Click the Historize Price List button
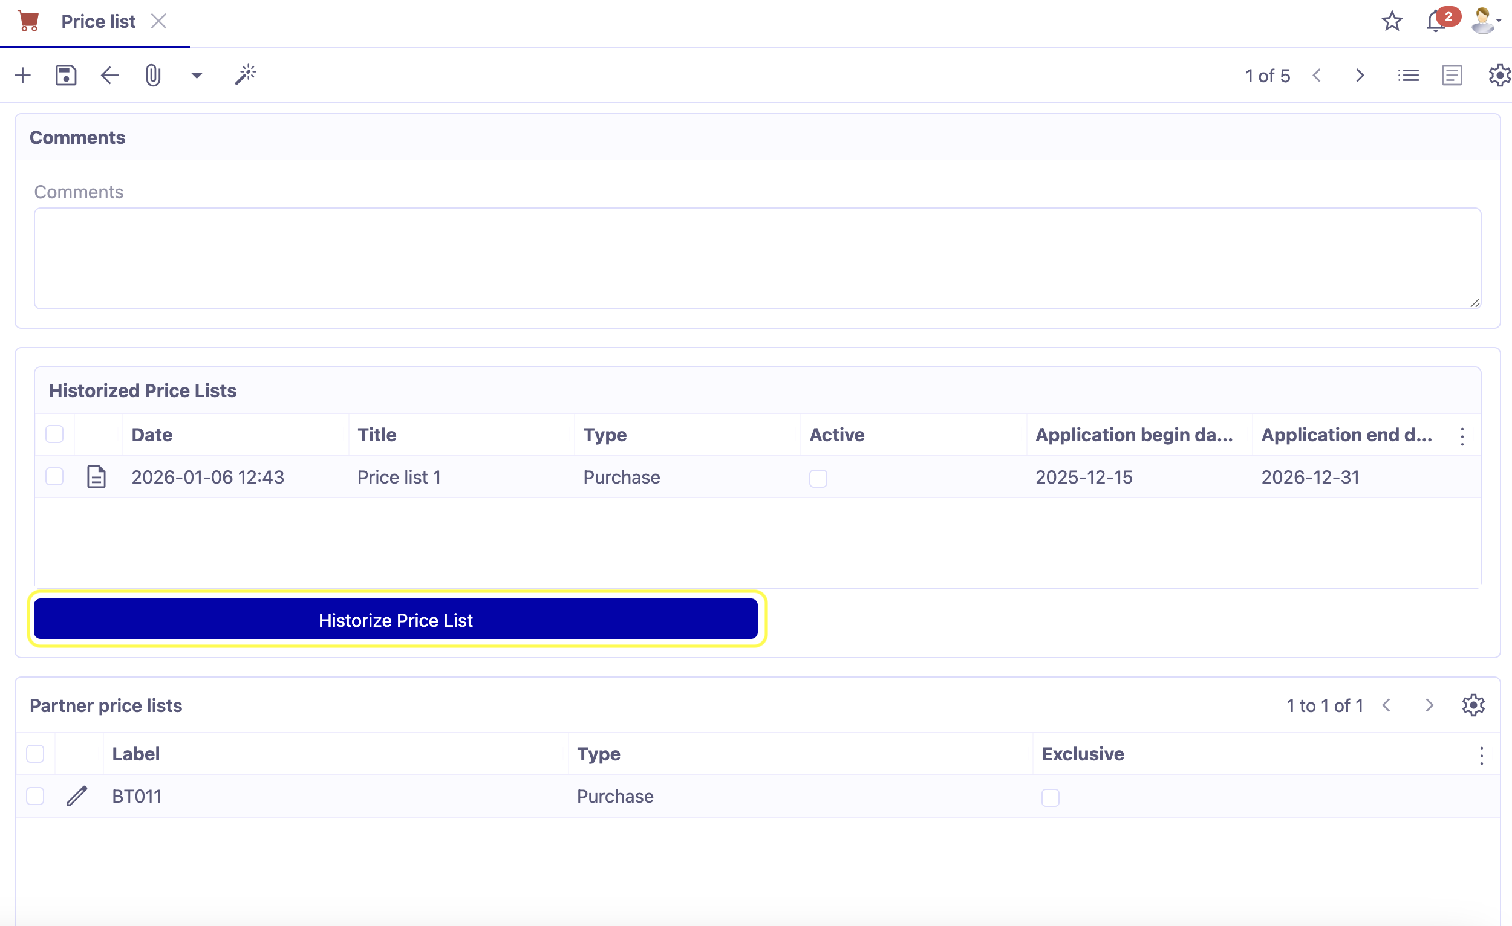 coord(396,620)
